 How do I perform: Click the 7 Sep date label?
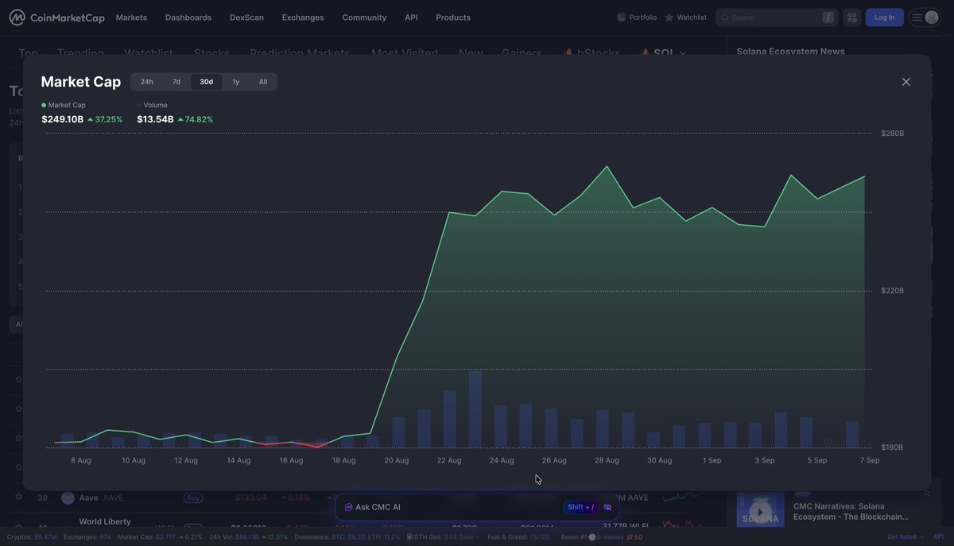coord(870,460)
